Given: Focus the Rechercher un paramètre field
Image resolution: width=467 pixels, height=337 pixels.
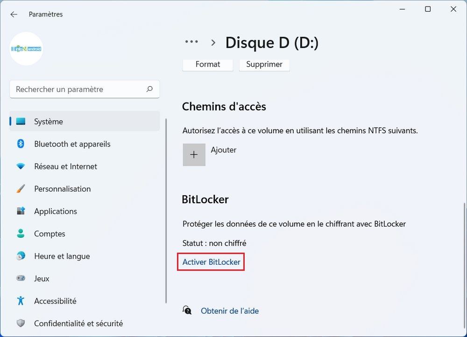Looking at the screenshot, I should coord(77,89).
